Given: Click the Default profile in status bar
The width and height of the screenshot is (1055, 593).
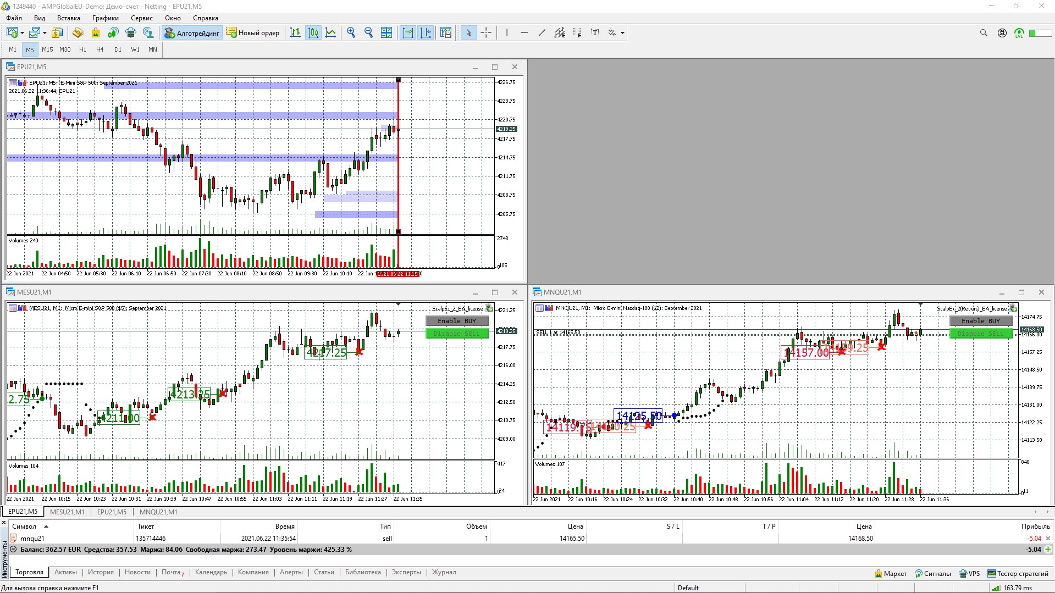Looking at the screenshot, I should [688, 588].
